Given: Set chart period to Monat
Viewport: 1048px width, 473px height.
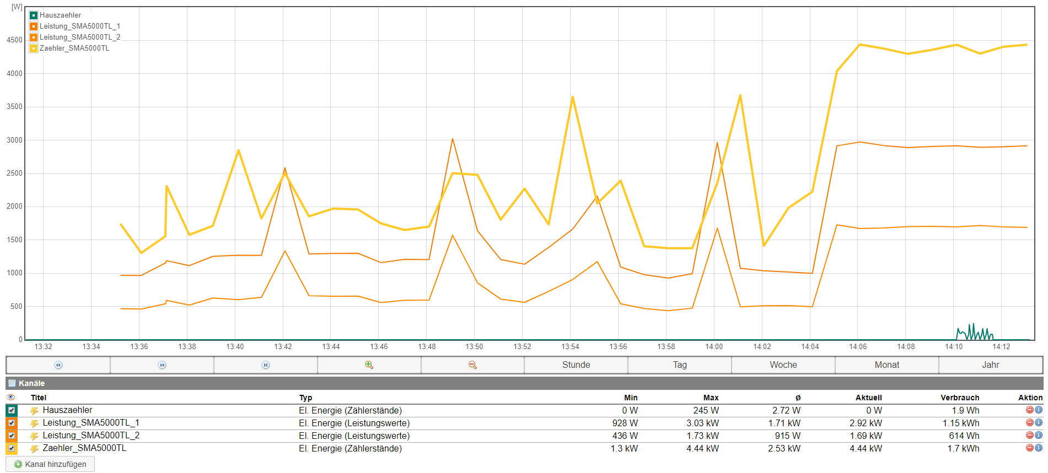Looking at the screenshot, I should (x=886, y=365).
